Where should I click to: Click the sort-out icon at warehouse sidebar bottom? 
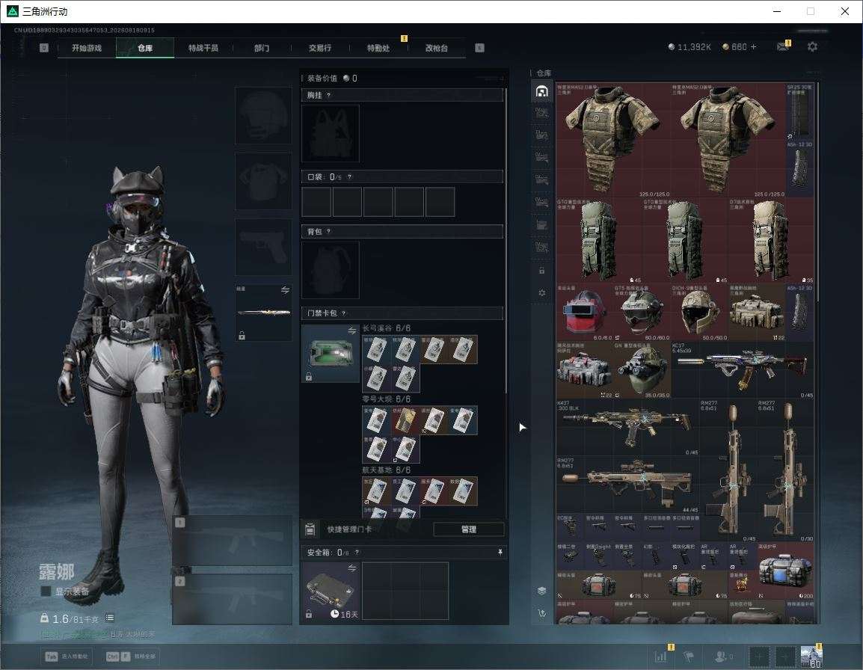point(541,613)
